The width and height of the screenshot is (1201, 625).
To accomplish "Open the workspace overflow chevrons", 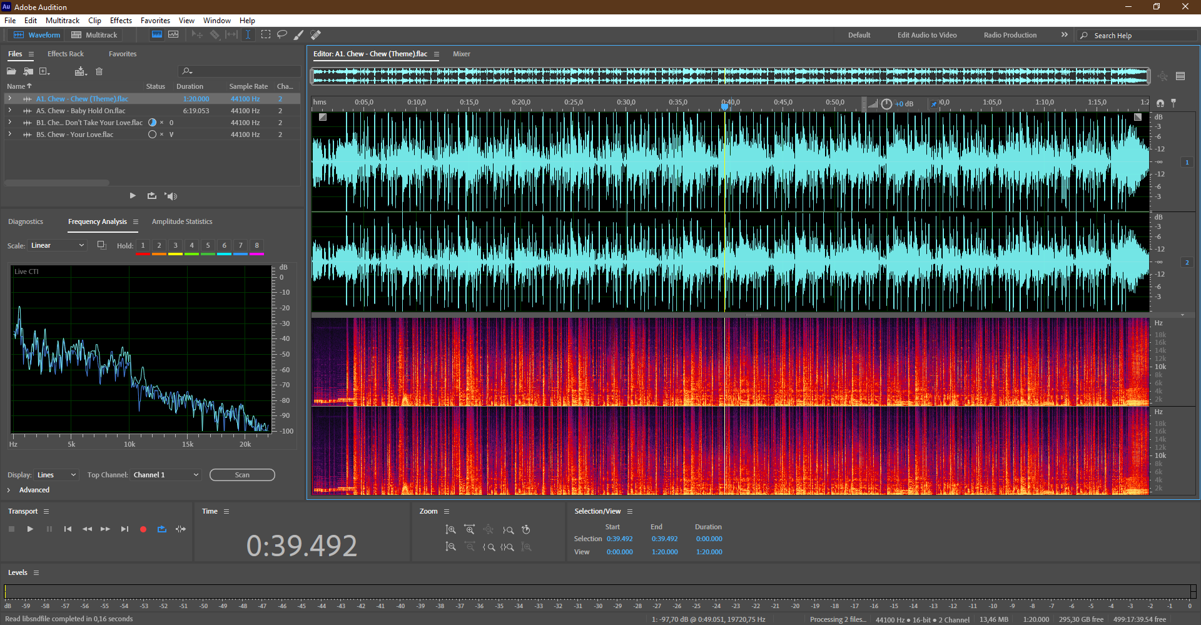I will point(1064,35).
